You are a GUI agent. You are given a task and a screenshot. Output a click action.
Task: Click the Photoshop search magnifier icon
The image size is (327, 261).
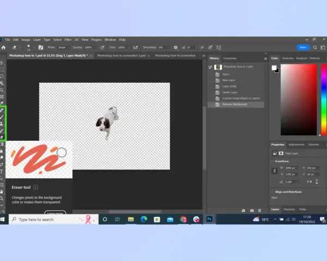pos(315,47)
